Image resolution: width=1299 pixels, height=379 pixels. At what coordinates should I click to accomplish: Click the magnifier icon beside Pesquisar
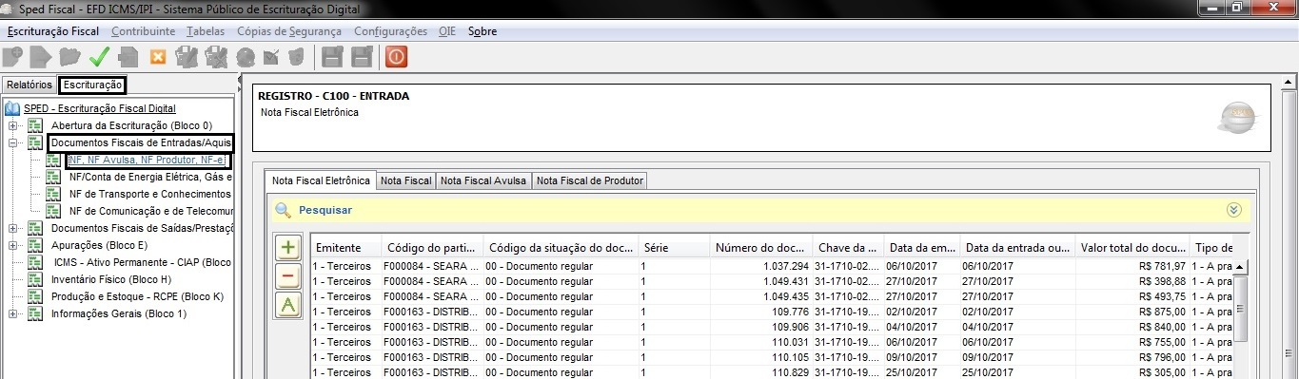pyautogui.click(x=283, y=210)
